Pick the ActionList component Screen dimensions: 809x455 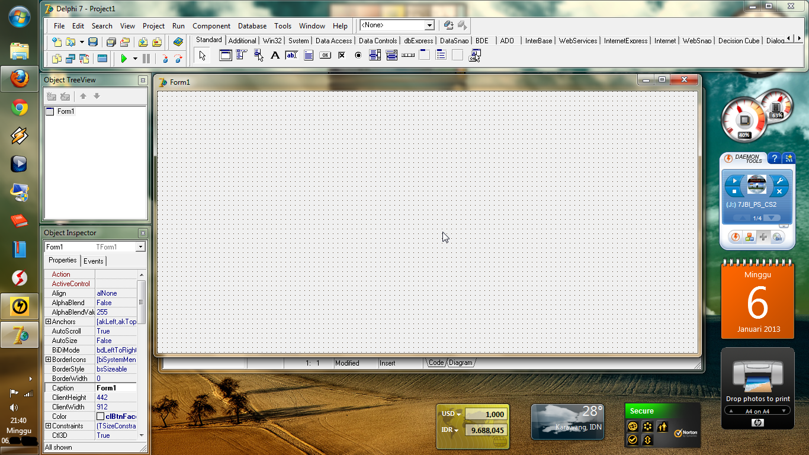(474, 56)
